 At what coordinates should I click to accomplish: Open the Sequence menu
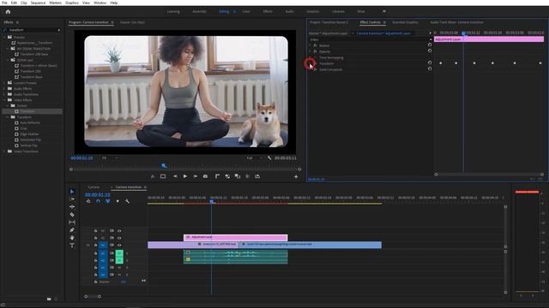[38, 3]
